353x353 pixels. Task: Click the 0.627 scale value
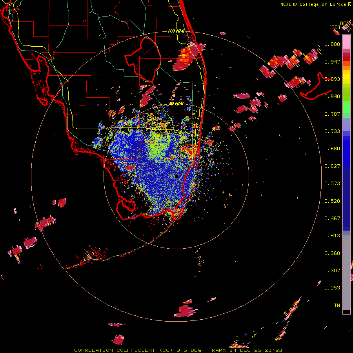pyautogui.click(x=332, y=166)
